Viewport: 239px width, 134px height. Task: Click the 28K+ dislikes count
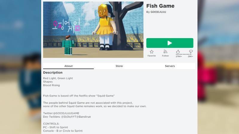click(x=190, y=56)
